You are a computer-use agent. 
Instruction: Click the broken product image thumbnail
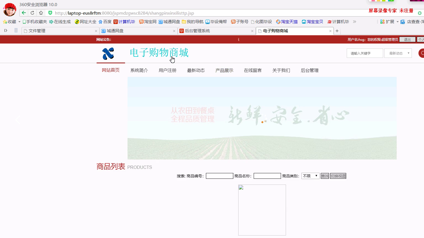tap(262, 210)
